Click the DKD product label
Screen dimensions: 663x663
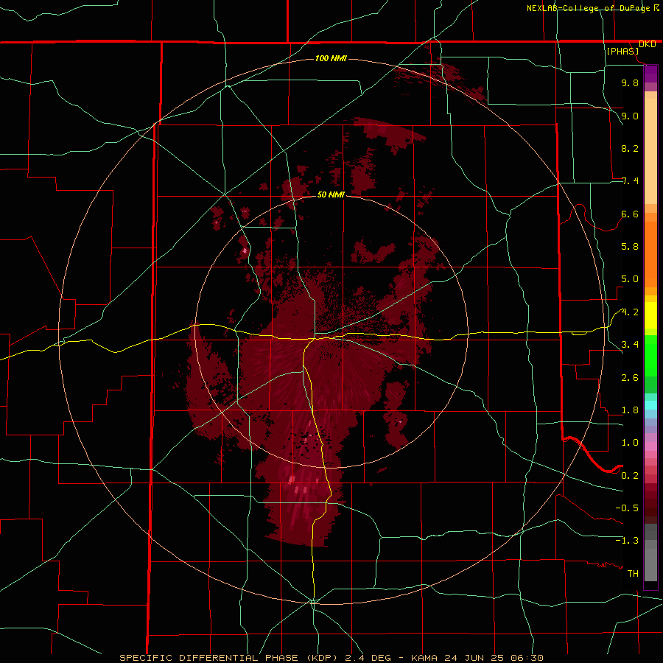648,44
